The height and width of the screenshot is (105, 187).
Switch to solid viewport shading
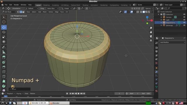pyautogui.click(x=144, y=12)
